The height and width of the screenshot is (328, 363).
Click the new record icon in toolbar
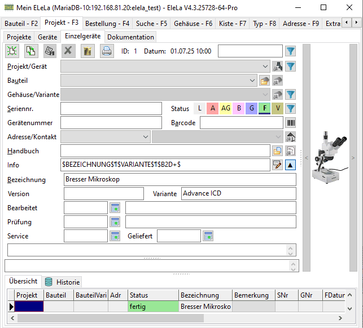click(12, 51)
